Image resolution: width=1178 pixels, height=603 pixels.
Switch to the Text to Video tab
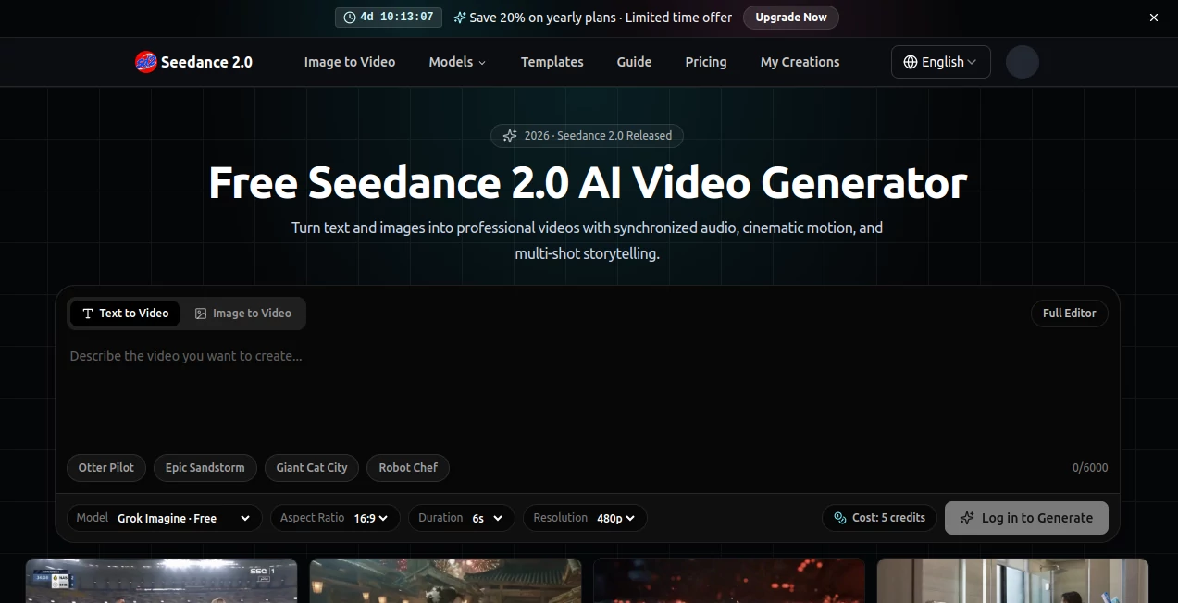tap(125, 314)
